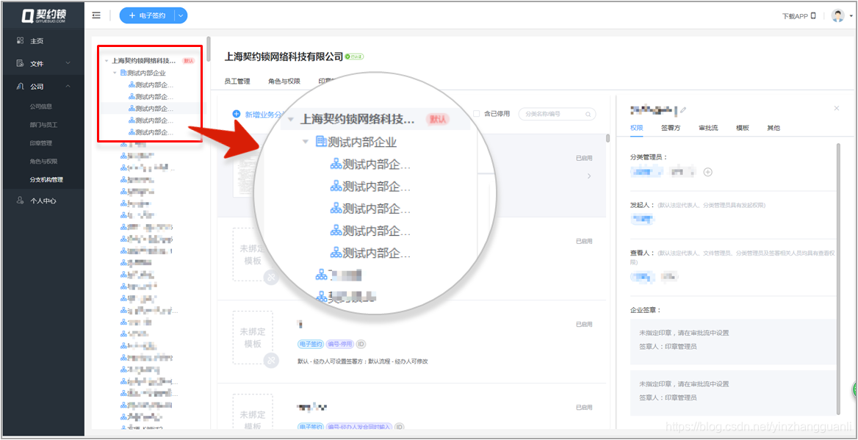Expand the 文件 sidebar section
This screenshot has width=858, height=440.
(x=42, y=63)
